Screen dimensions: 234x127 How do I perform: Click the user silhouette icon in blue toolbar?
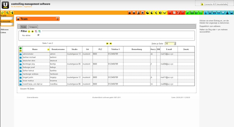(x=227, y=13)
